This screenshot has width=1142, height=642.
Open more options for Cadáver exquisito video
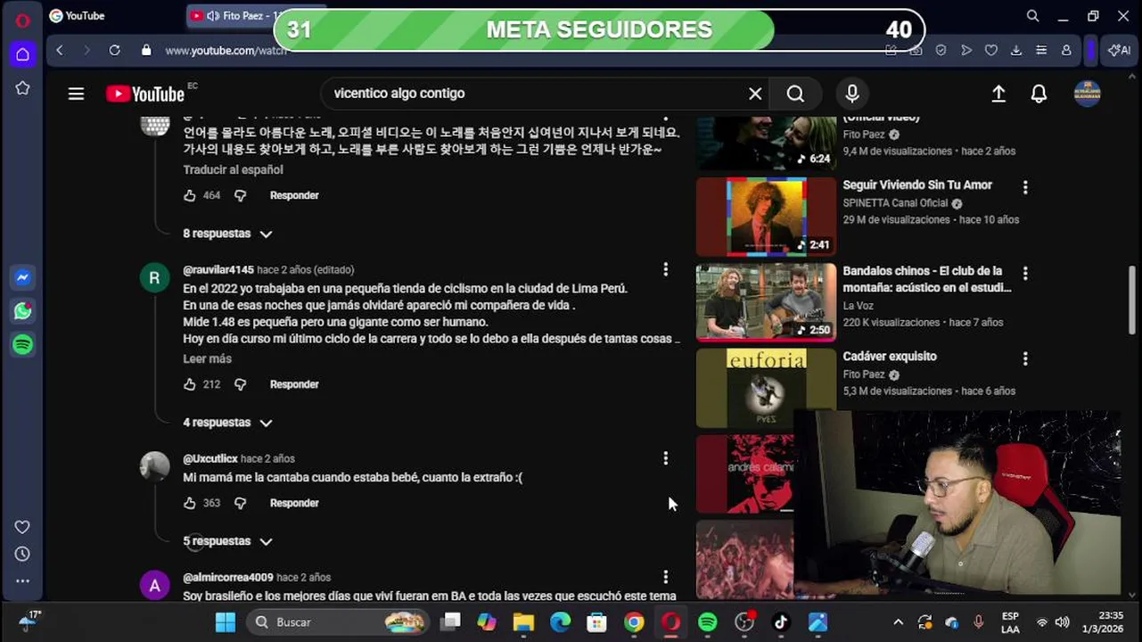(x=1025, y=358)
